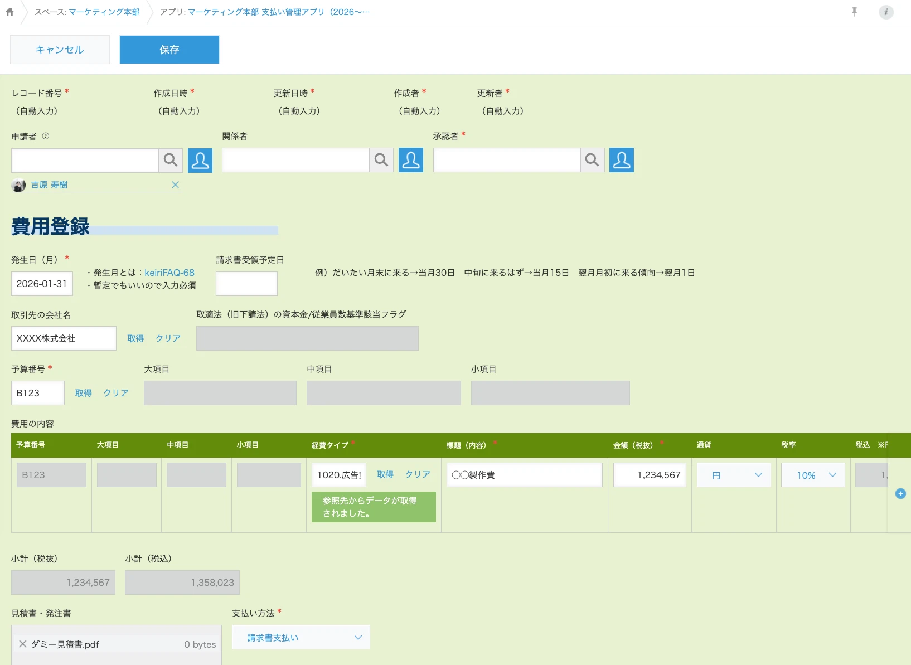Focus the 関係者 text input
The height and width of the screenshot is (665, 911).
coord(296,160)
